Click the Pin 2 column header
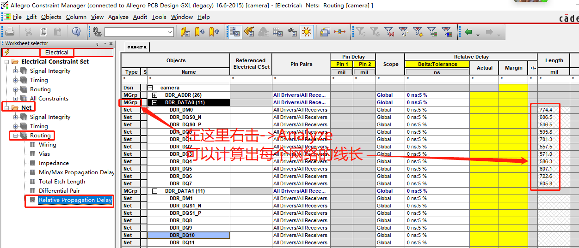This screenshot has height=248, width=579. [364, 65]
